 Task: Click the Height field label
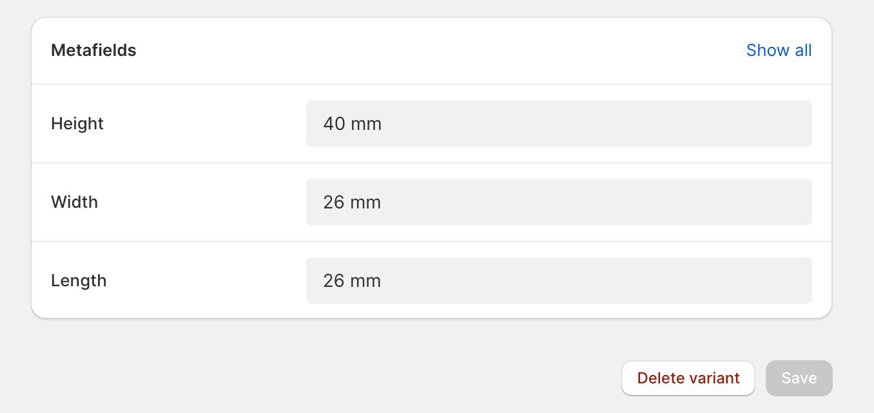coord(77,124)
